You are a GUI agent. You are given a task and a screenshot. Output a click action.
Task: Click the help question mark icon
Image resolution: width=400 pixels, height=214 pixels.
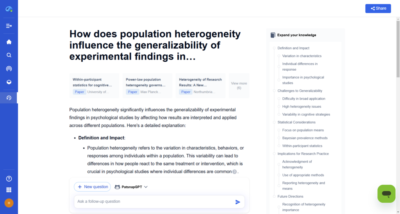(9, 179)
